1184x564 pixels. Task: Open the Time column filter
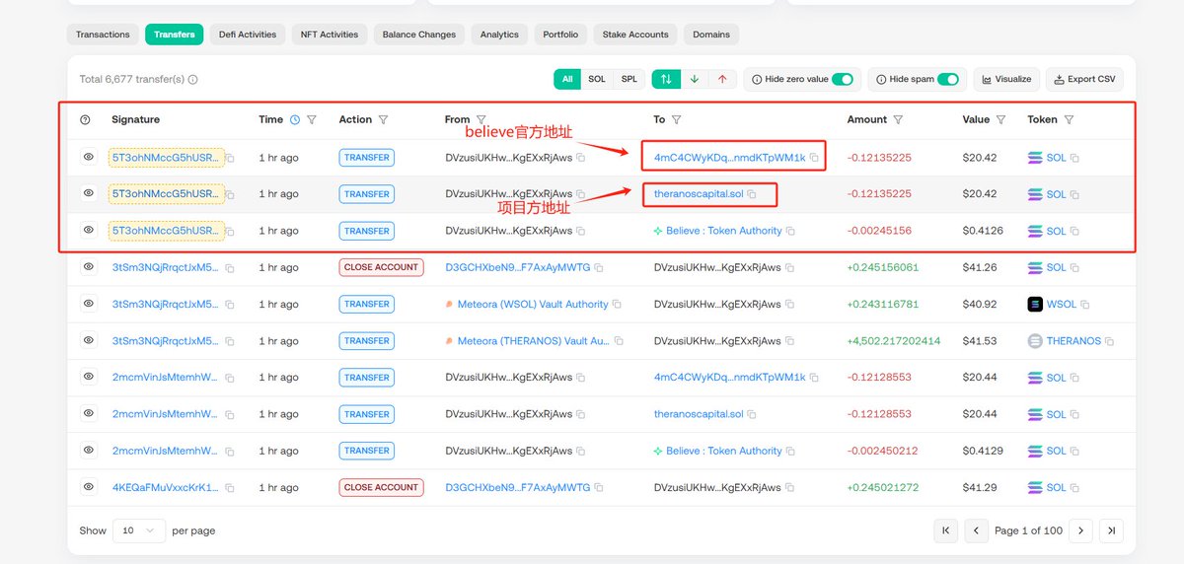click(312, 120)
